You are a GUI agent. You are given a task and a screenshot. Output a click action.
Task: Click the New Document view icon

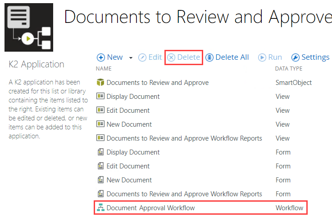coord(100,124)
